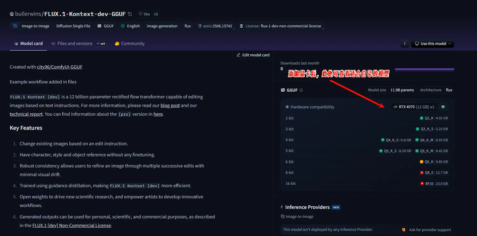Click the GGUF tag
Image resolution: width=477 pixels, height=236 pixels.
click(105, 26)
